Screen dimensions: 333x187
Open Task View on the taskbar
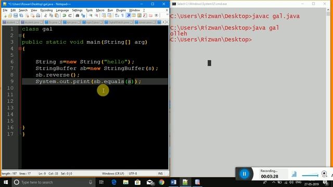[x=101, y=182]
